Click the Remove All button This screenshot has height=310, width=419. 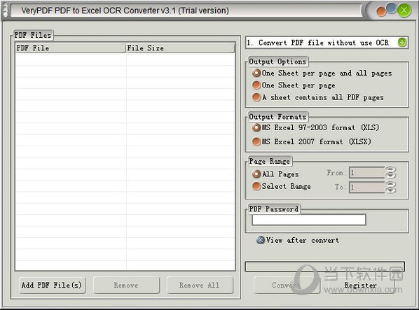click(200, 286)
